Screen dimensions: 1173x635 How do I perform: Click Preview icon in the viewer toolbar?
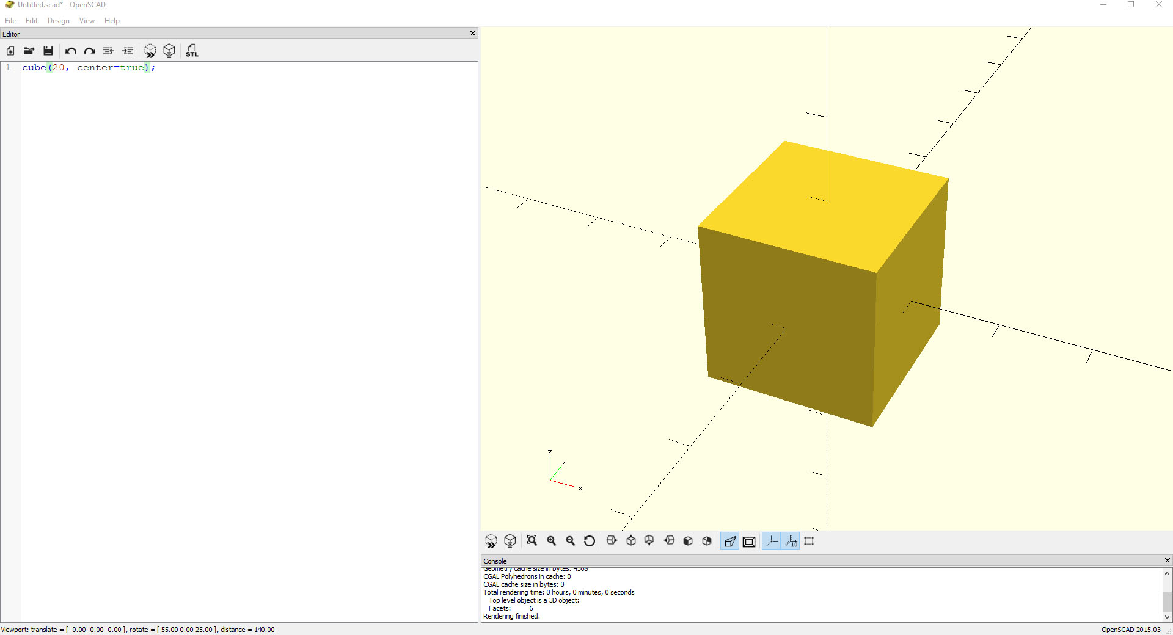point(491,541)
